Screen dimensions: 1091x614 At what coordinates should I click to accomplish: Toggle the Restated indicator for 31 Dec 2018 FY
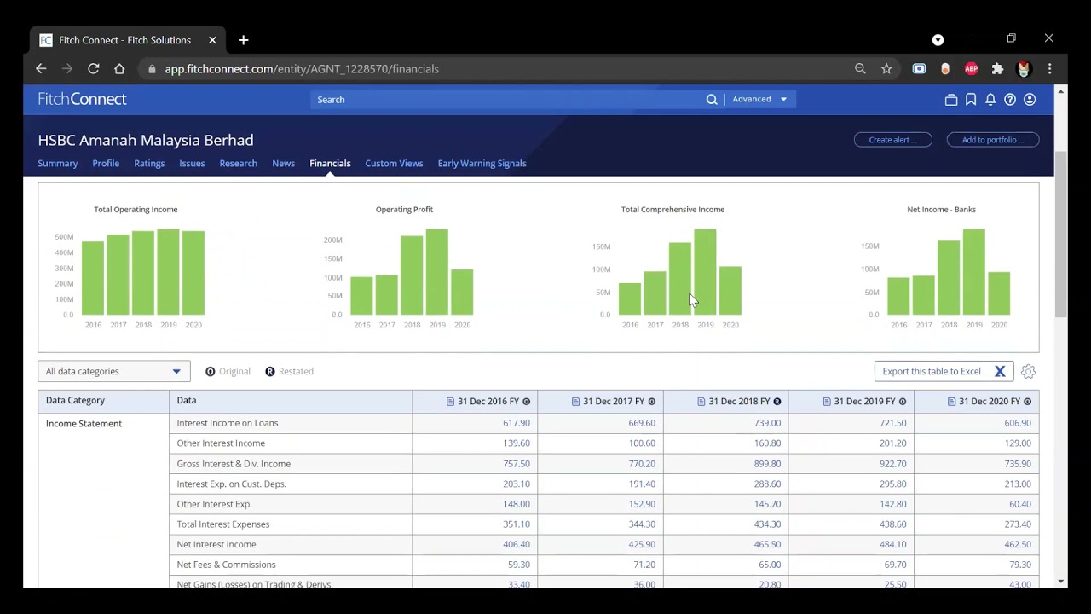(x=776, y=402)
